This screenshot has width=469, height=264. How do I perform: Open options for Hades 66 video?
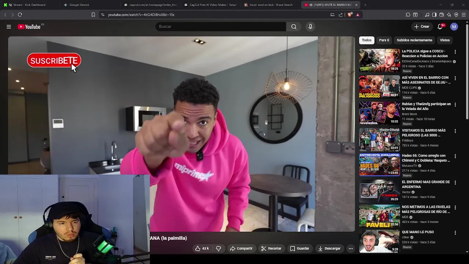tap(455, 157)
